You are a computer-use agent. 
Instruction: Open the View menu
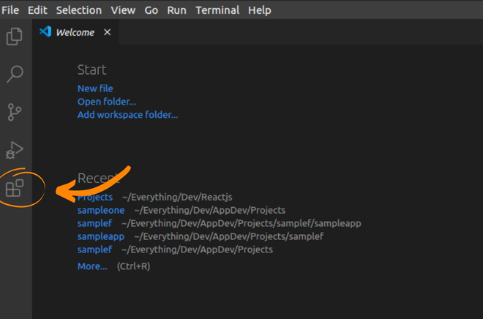[123, 10]
